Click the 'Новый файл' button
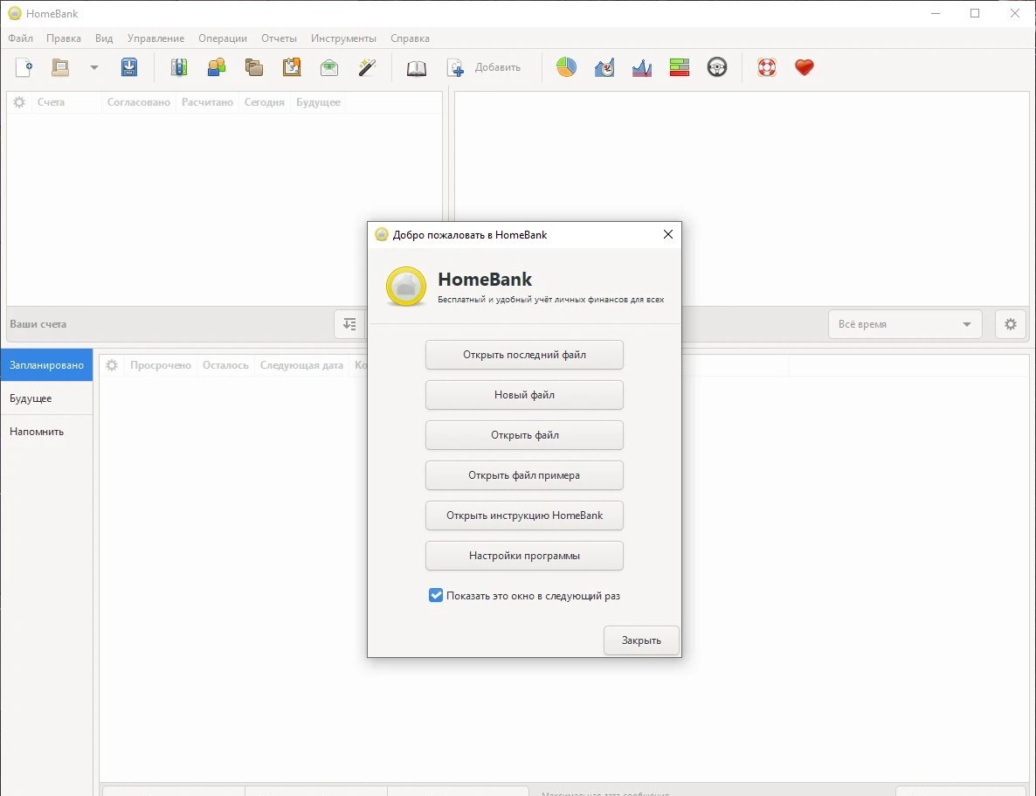This screenshot has width=1036, height=796. pyautogui.click(x=524, y=395)
